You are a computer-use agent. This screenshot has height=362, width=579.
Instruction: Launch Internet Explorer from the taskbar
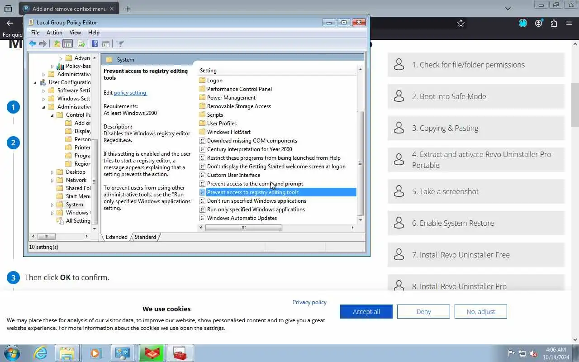(x=40, y=353)
